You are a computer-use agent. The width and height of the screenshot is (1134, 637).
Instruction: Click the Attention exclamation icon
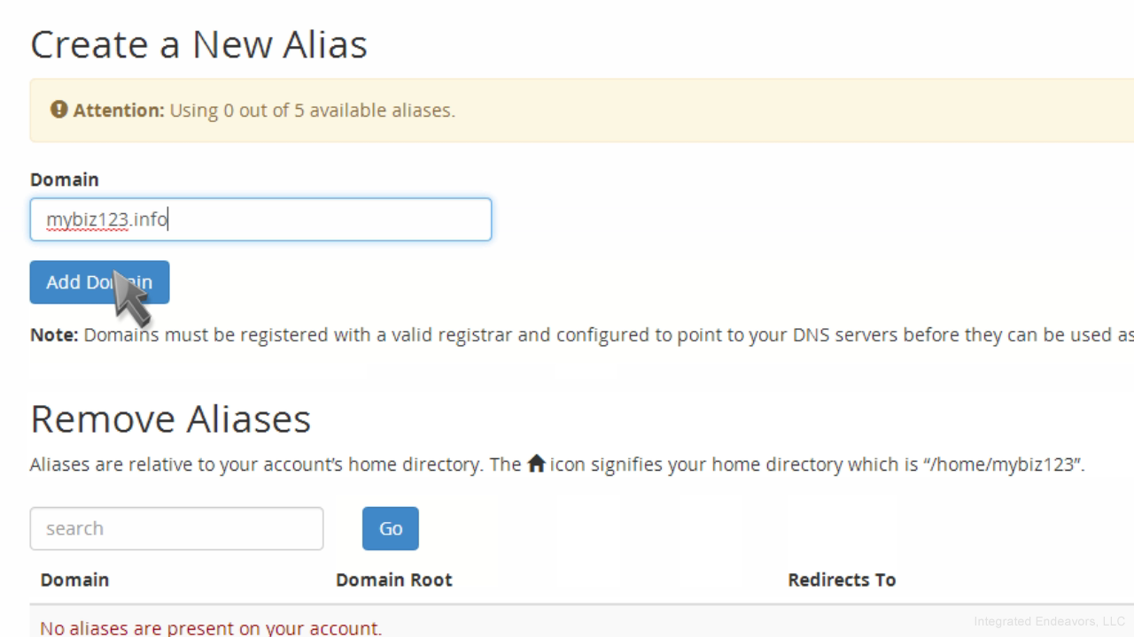58,110
